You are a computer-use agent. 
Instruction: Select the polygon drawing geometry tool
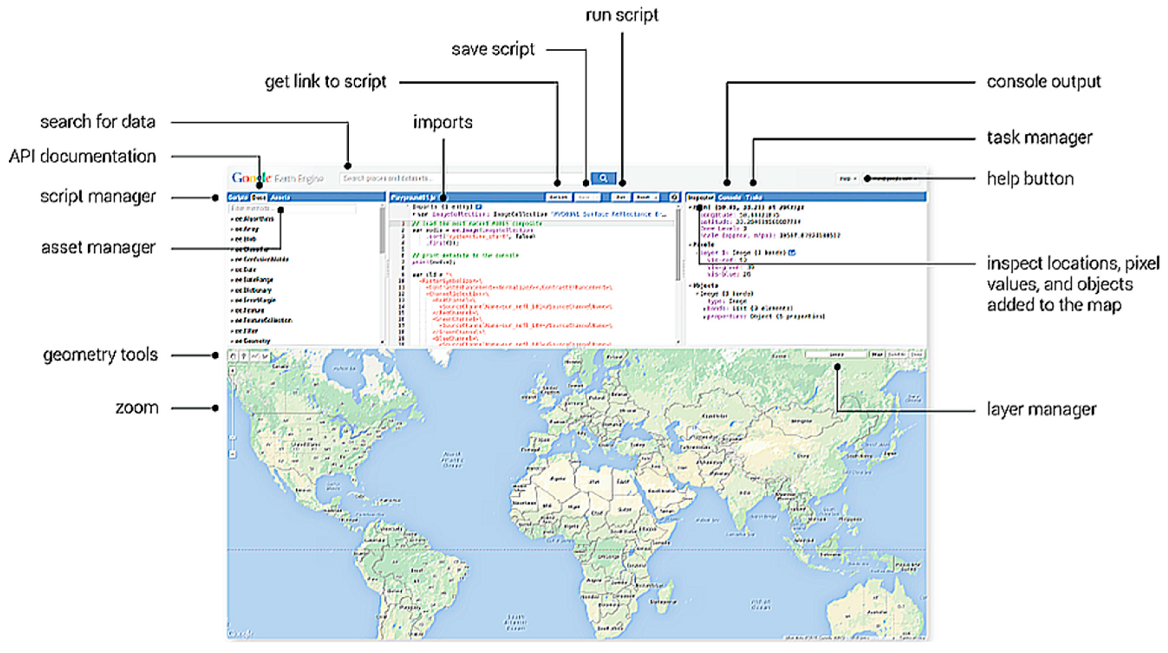tap(265, 356)
